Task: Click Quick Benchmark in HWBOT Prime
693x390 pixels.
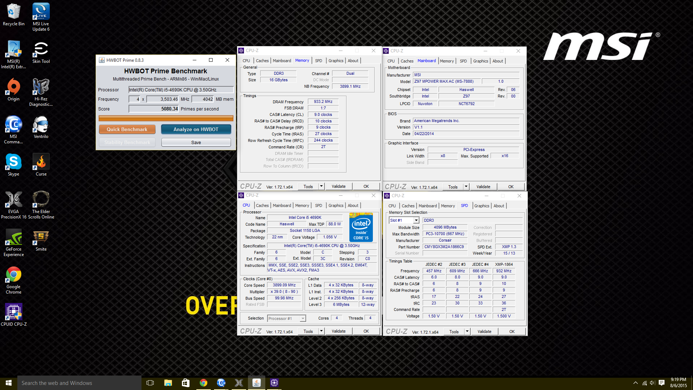Action: coord(127,129)
